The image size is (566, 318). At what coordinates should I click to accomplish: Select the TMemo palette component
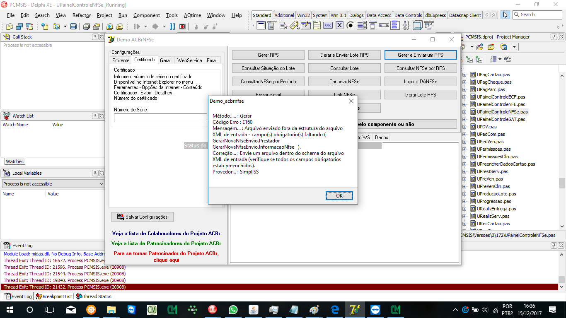317,25
